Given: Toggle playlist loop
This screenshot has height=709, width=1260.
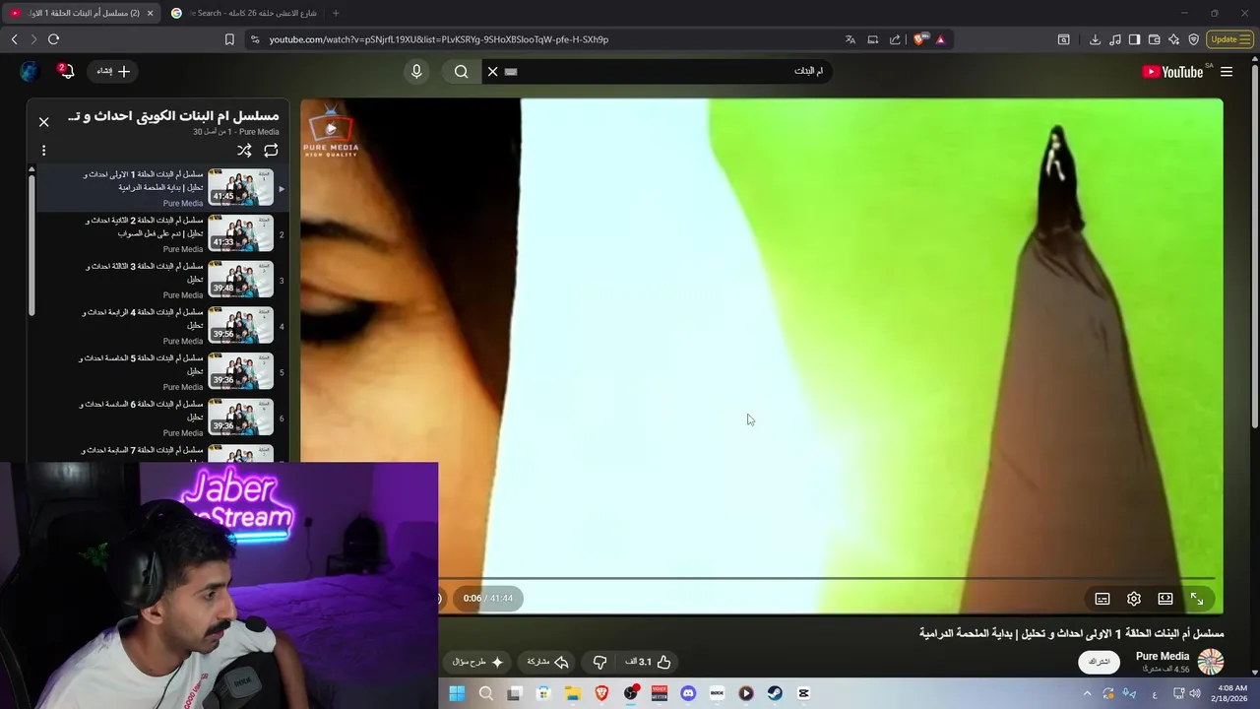Looking at the screenshot, I should pos(271,151).
